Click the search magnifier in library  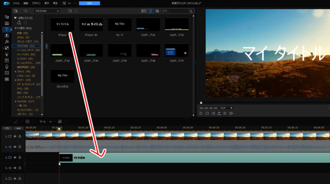coord(191,11)
